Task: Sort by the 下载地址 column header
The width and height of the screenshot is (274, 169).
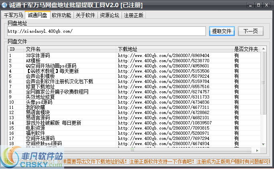Action: tap(174, 49)
